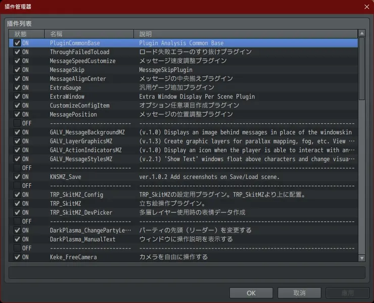Click the 說明 column header

coord(246,34)
